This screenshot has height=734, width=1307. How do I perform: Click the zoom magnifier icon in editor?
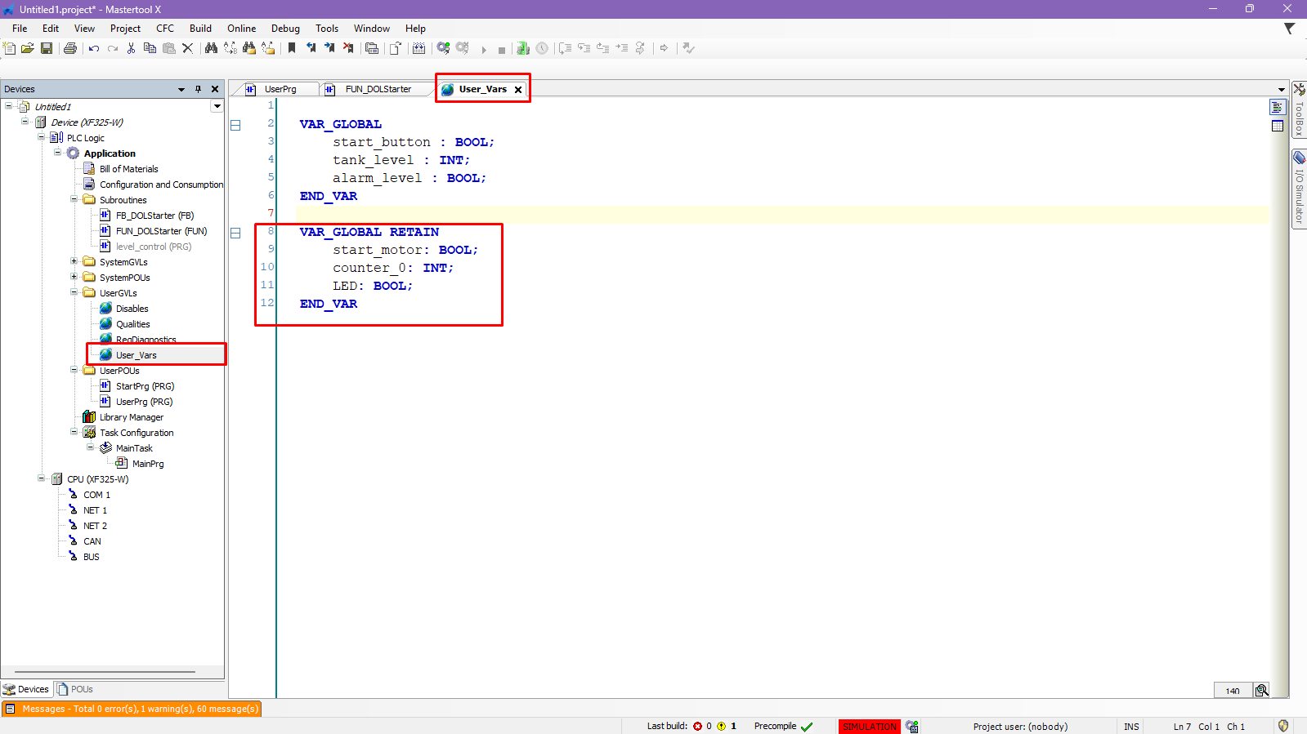click(1262, 690)
